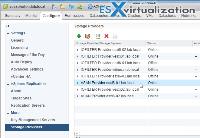The height and width of the screenshot is (138, 200).
Task: Switch to the Monitor tab
Action: [x=31, y=16]
